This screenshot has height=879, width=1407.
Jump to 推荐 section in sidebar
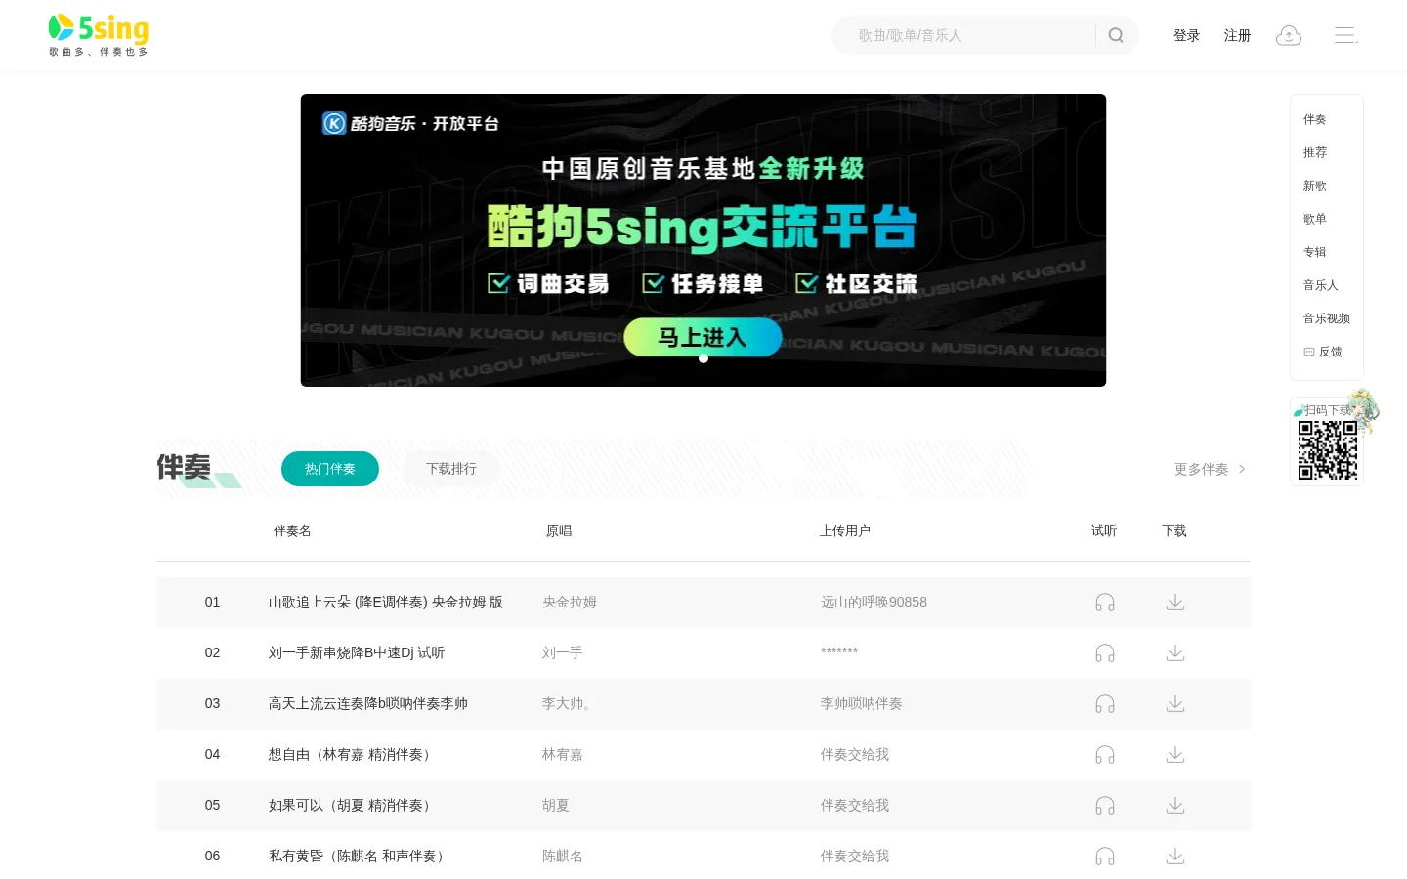pyautogui.click(x=1315, y=152)
